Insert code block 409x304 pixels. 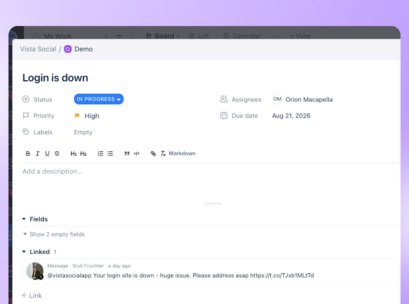click(137, 154)
